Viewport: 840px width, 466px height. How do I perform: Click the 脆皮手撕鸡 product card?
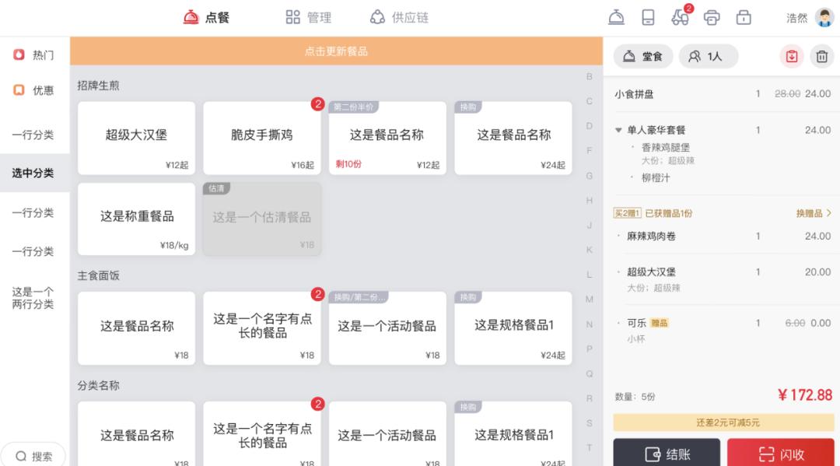(x=262, y=138)
